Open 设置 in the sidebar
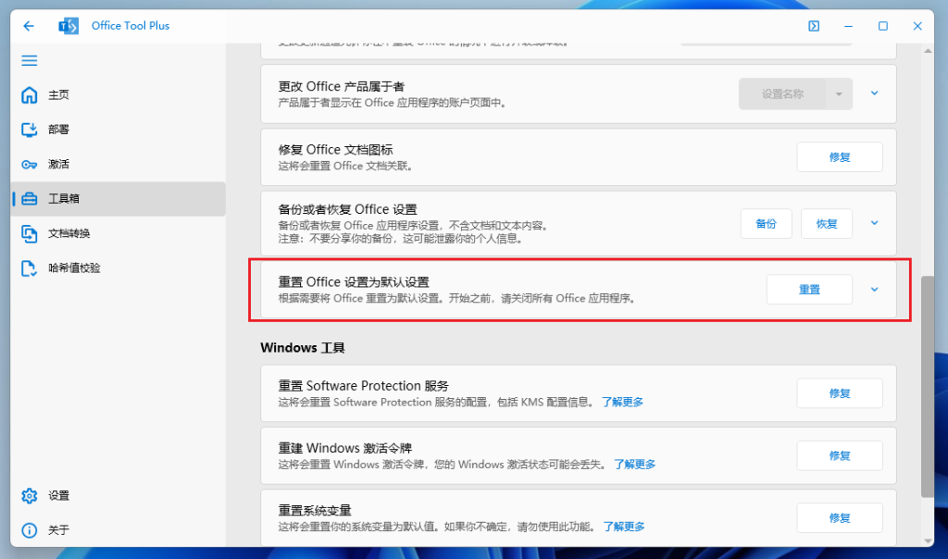The height and width of the screenshot is (559, 948). [x=118, y=495]
